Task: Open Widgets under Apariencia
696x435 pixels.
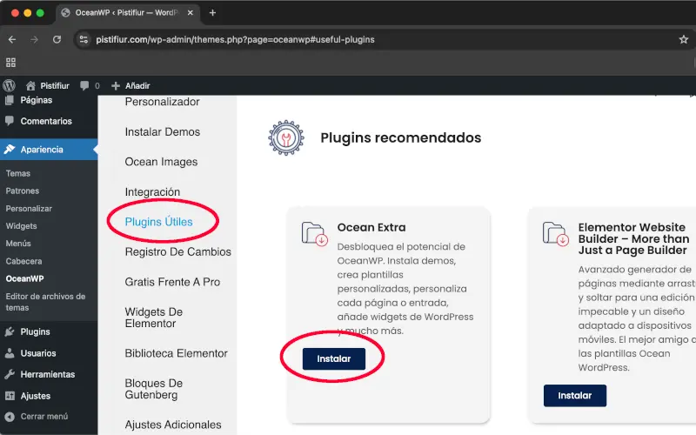Action: point(21,226)
